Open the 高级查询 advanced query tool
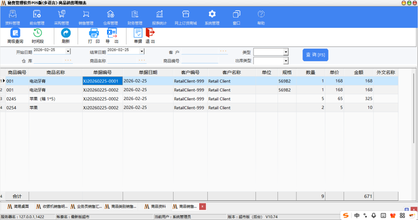Screen dimensions: 418x220 coord(15,36)
